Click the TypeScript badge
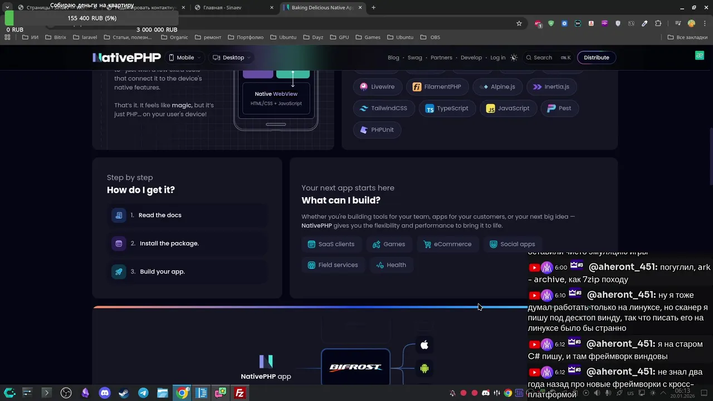713x401 pixels. tap(447, 108)
